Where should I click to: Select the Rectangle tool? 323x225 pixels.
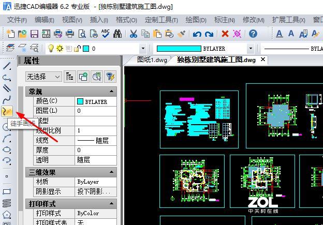click(7, 192)
